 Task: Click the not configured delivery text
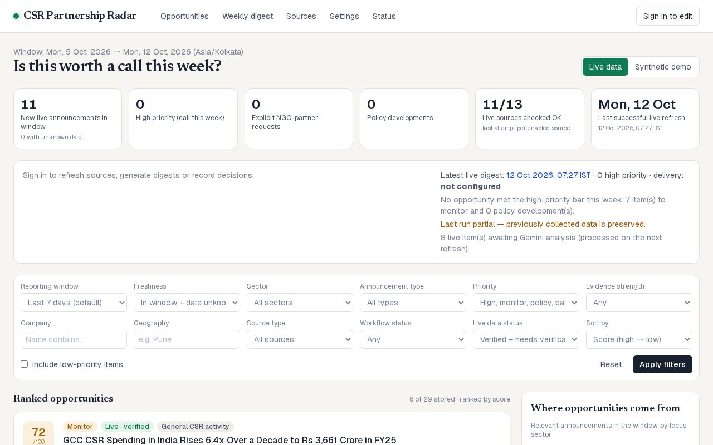coord(471,186)
